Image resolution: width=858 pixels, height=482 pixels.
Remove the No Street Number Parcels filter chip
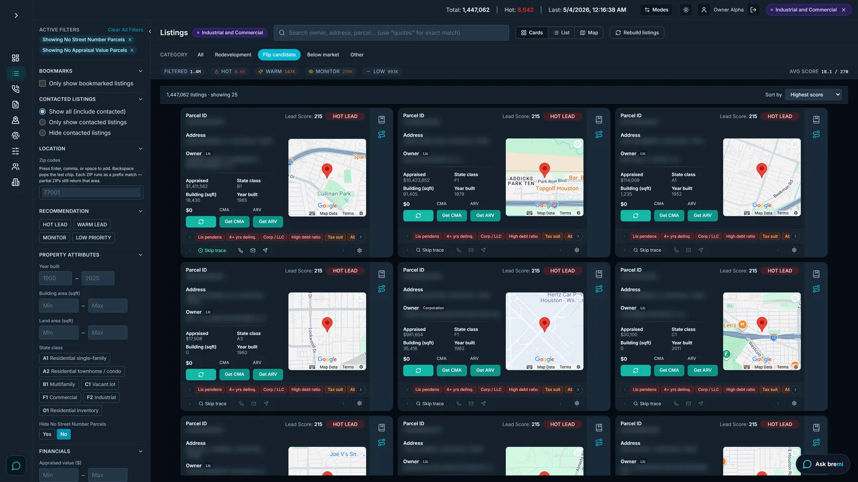pos(130,39)
